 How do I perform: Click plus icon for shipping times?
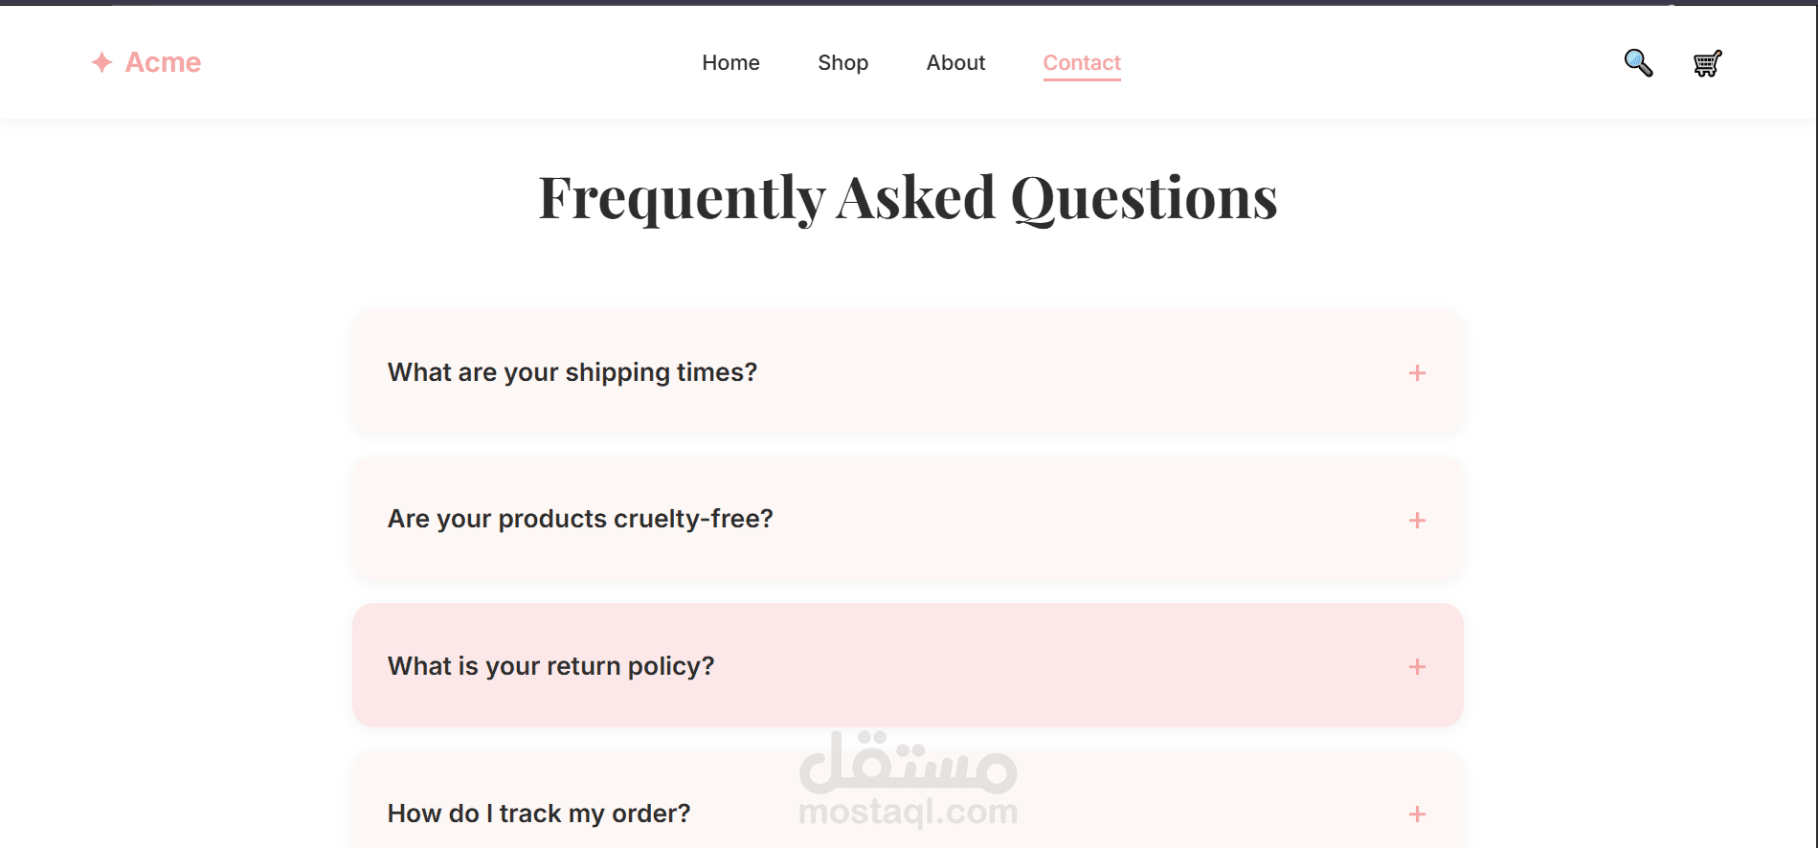click(x=1417, y=373)
